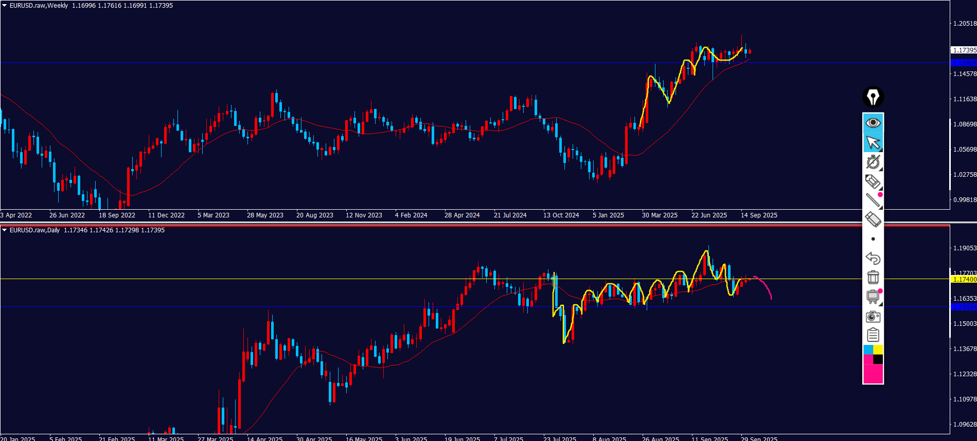Select the straight line drawing tool
Screen dimensions: 977x441
coord(873,200)
